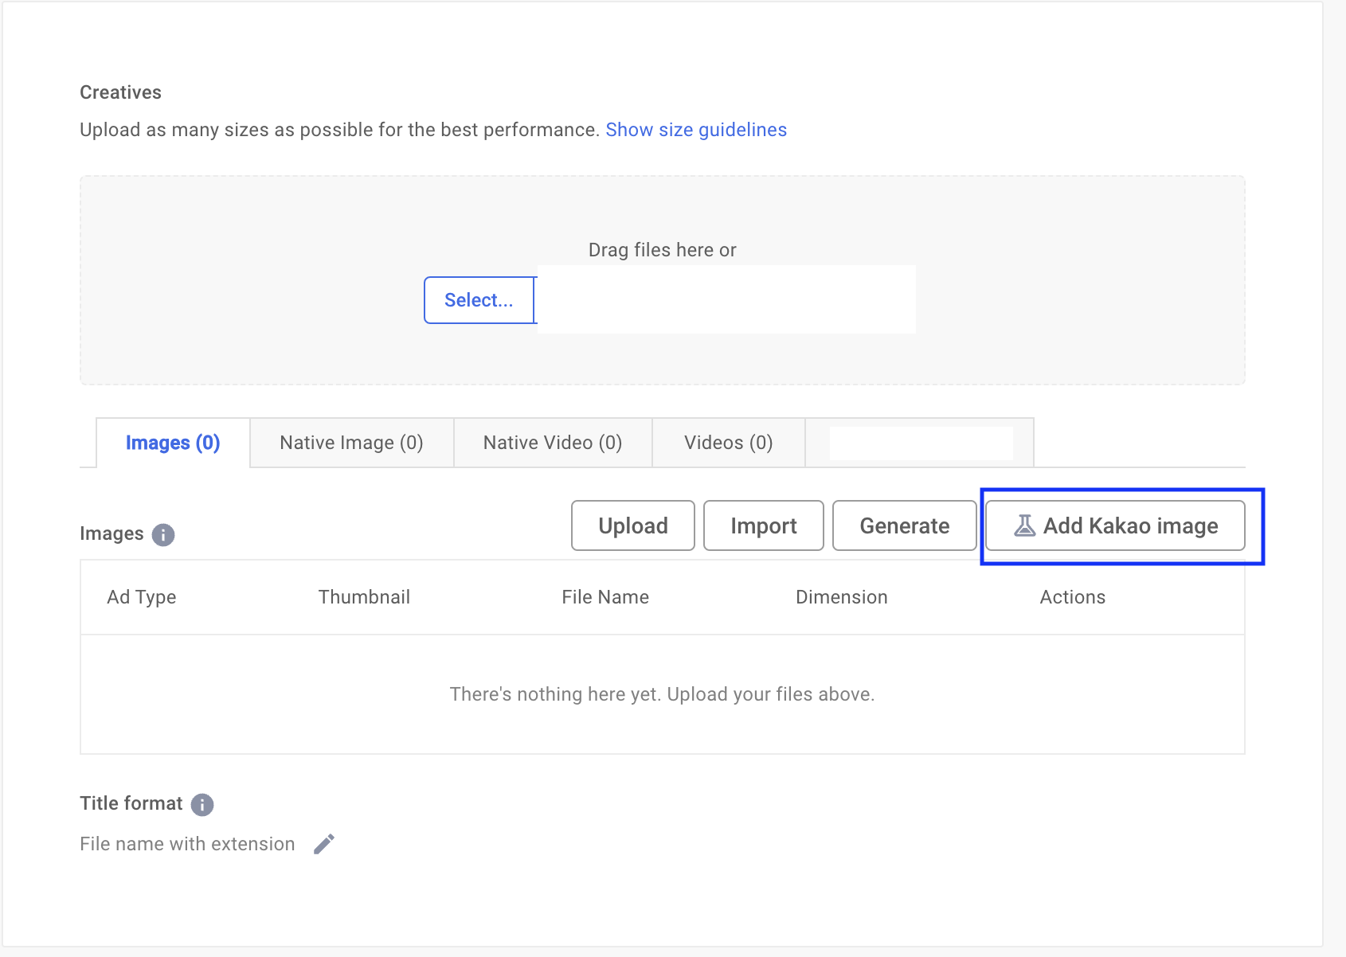
Task: Switch to the Images (0) tab
Action: pyautogui.click(x=173, y=443)
